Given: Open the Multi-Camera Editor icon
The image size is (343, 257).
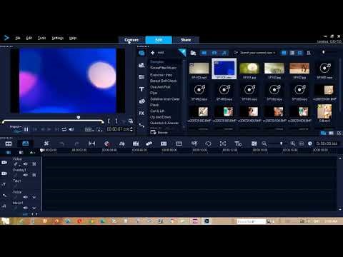Looking at the screenshot, I should coord(179,143).
